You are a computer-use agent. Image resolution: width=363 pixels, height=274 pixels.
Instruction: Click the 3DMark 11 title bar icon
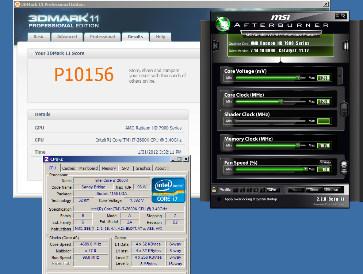click(x=18, y=4)
